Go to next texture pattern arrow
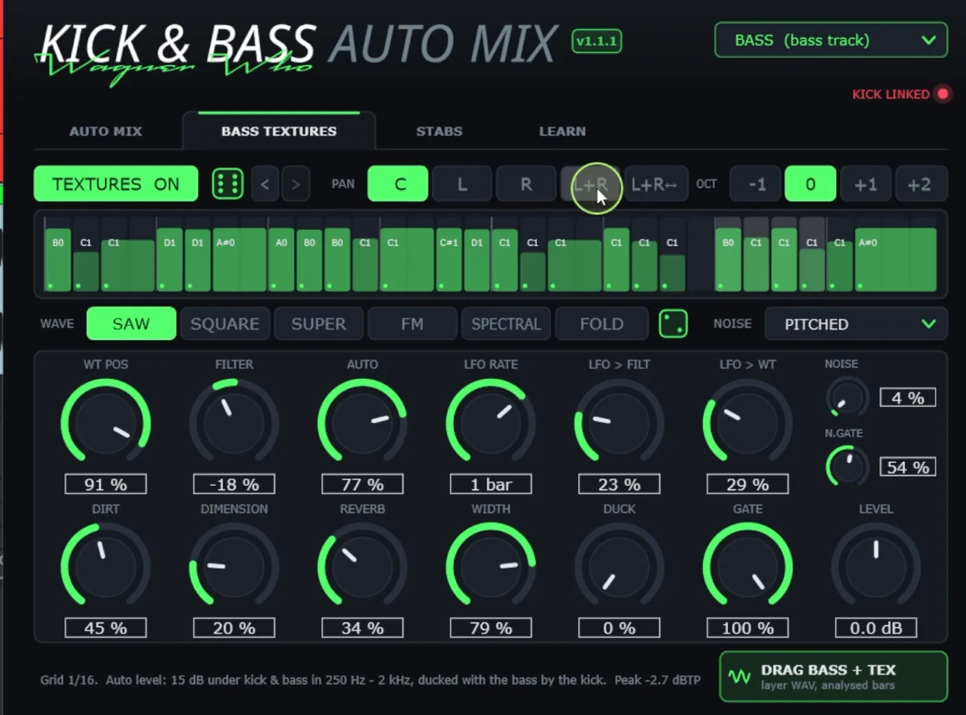Viewport: 966px width, 715px height. 295,184
